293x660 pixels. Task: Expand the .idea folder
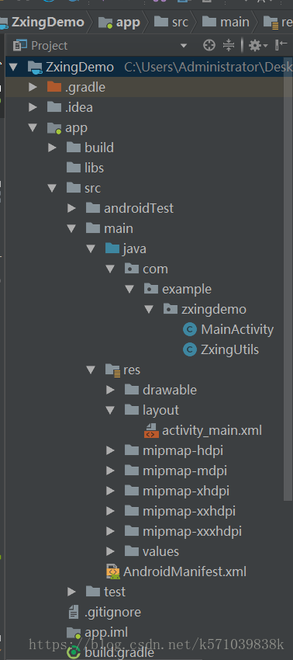tap(33, 107)
